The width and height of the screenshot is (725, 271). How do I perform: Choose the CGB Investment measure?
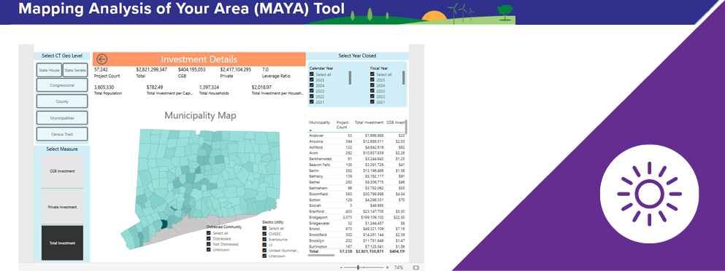point(62,171)
